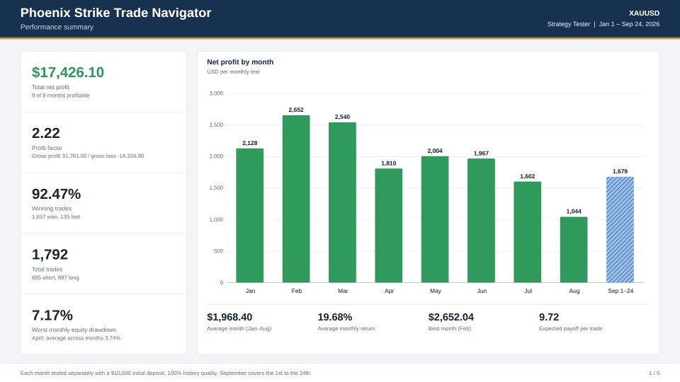
Task: Click the 1,044 data label above Aug
Action: click(x=574, y=212)
